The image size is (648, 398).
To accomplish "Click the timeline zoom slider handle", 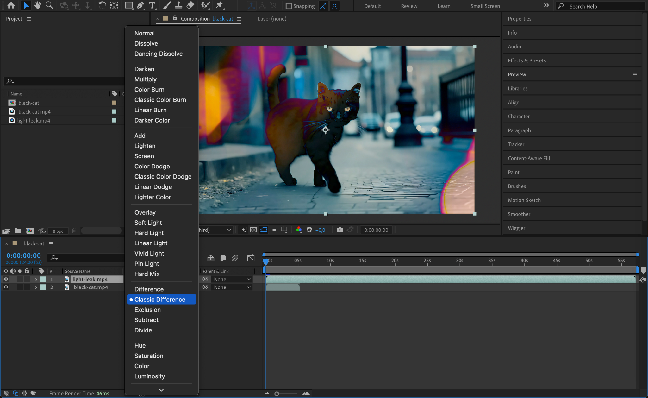I will click(x=277, y=394).
